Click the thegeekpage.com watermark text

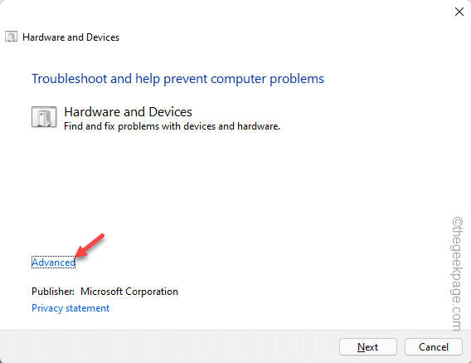coord(458,273)
